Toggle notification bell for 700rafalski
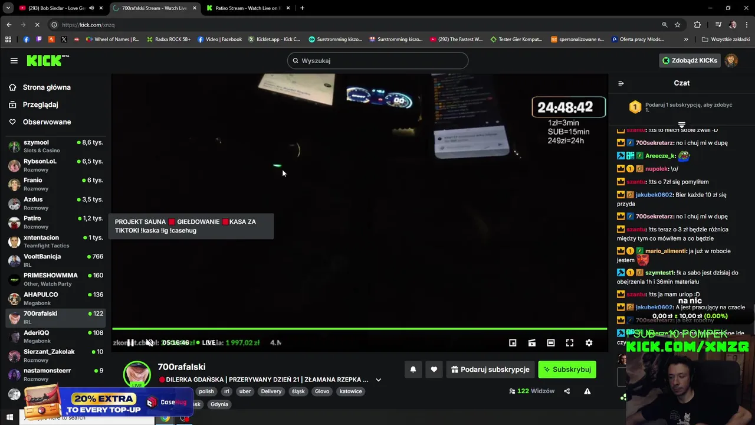The width and height of the screenshot is (755, 425). click(413, 370)
